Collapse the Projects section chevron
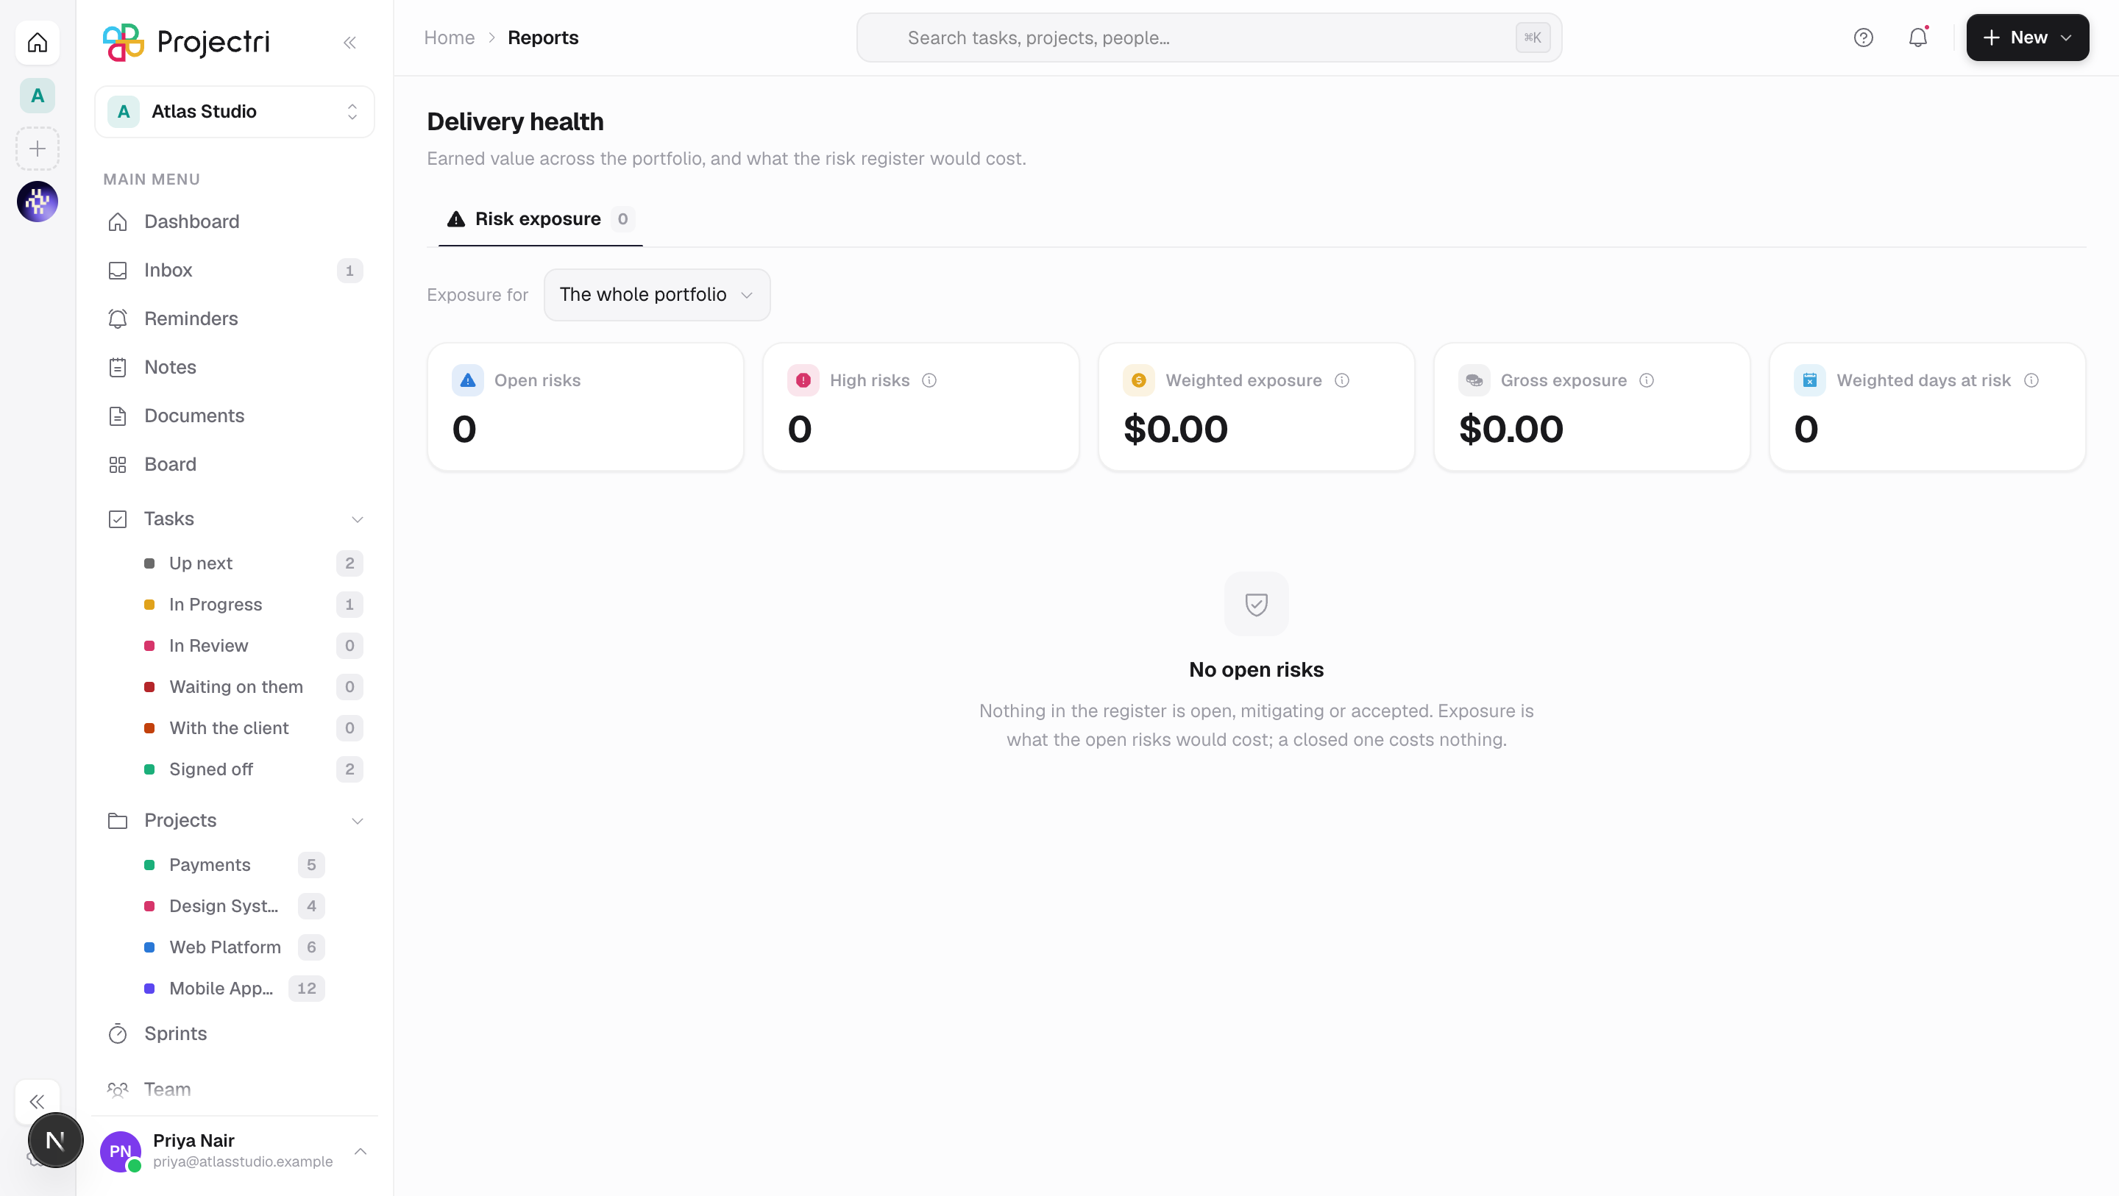The width and height of the screenshot is (2119, 1196). coord(357,821)
